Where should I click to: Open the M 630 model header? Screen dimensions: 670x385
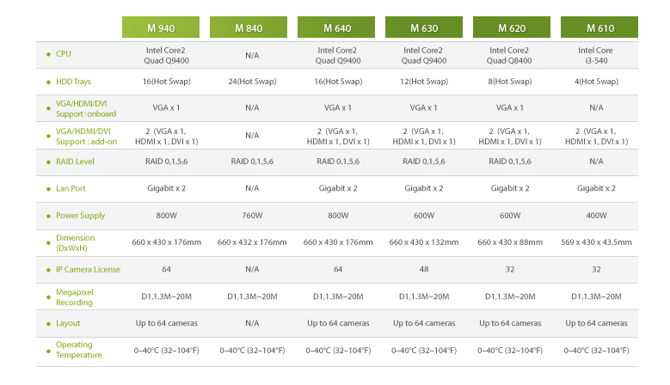(424, 27)
